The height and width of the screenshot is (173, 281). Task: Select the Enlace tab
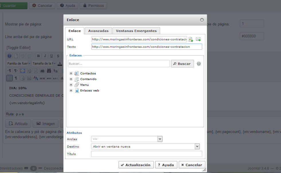click(74, 31)
